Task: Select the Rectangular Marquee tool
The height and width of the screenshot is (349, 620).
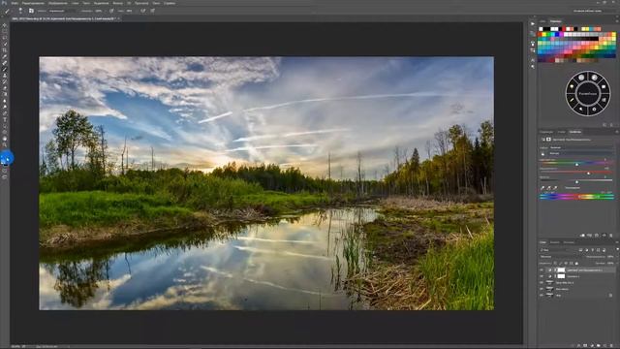Action: 4,31
